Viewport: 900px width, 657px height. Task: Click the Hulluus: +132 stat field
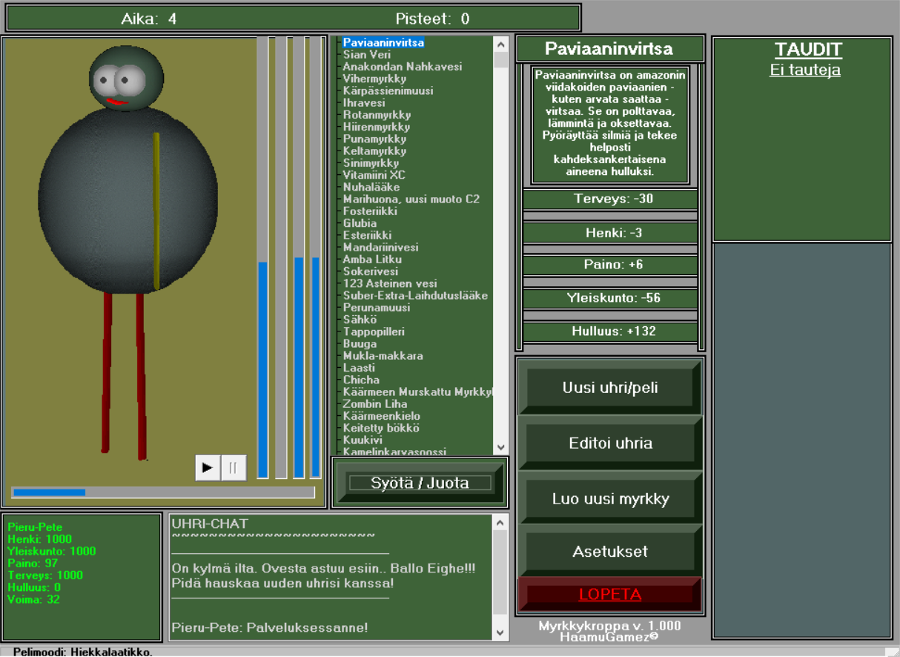click(610, 331)
